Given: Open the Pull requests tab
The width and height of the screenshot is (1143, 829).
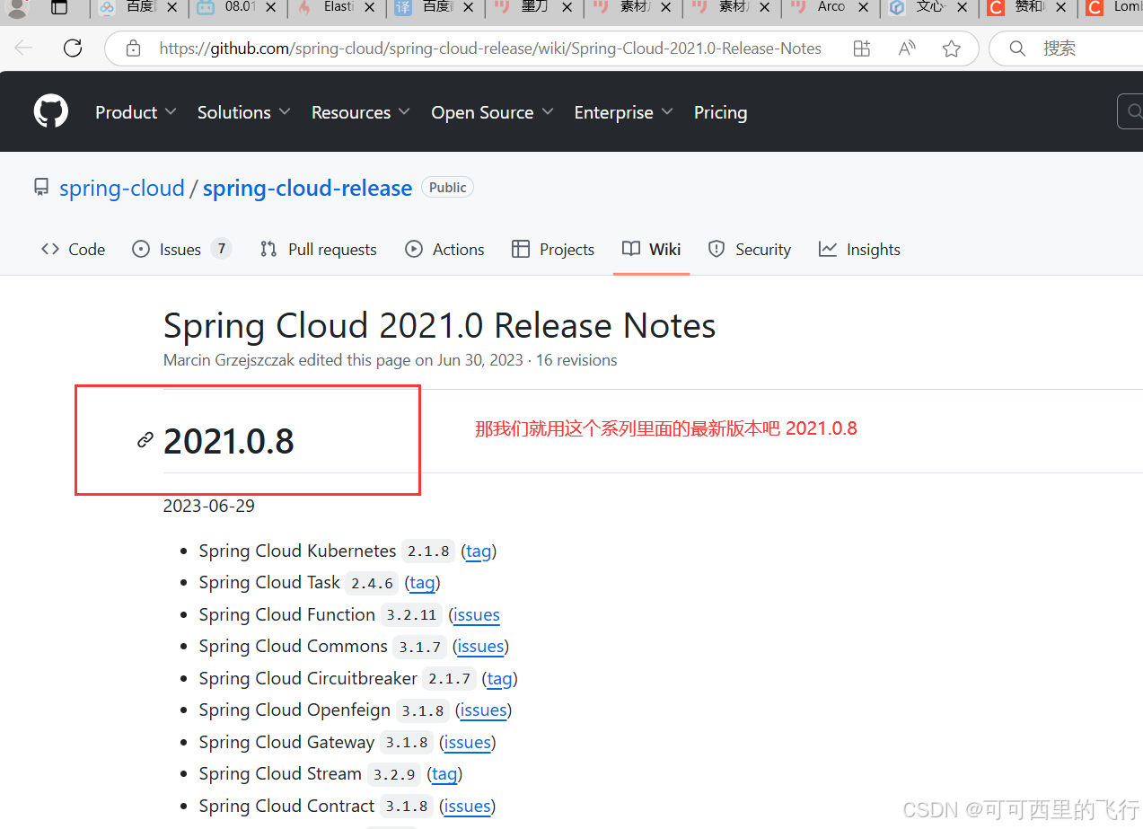Looking at the screenshot, I should (318, 250).
